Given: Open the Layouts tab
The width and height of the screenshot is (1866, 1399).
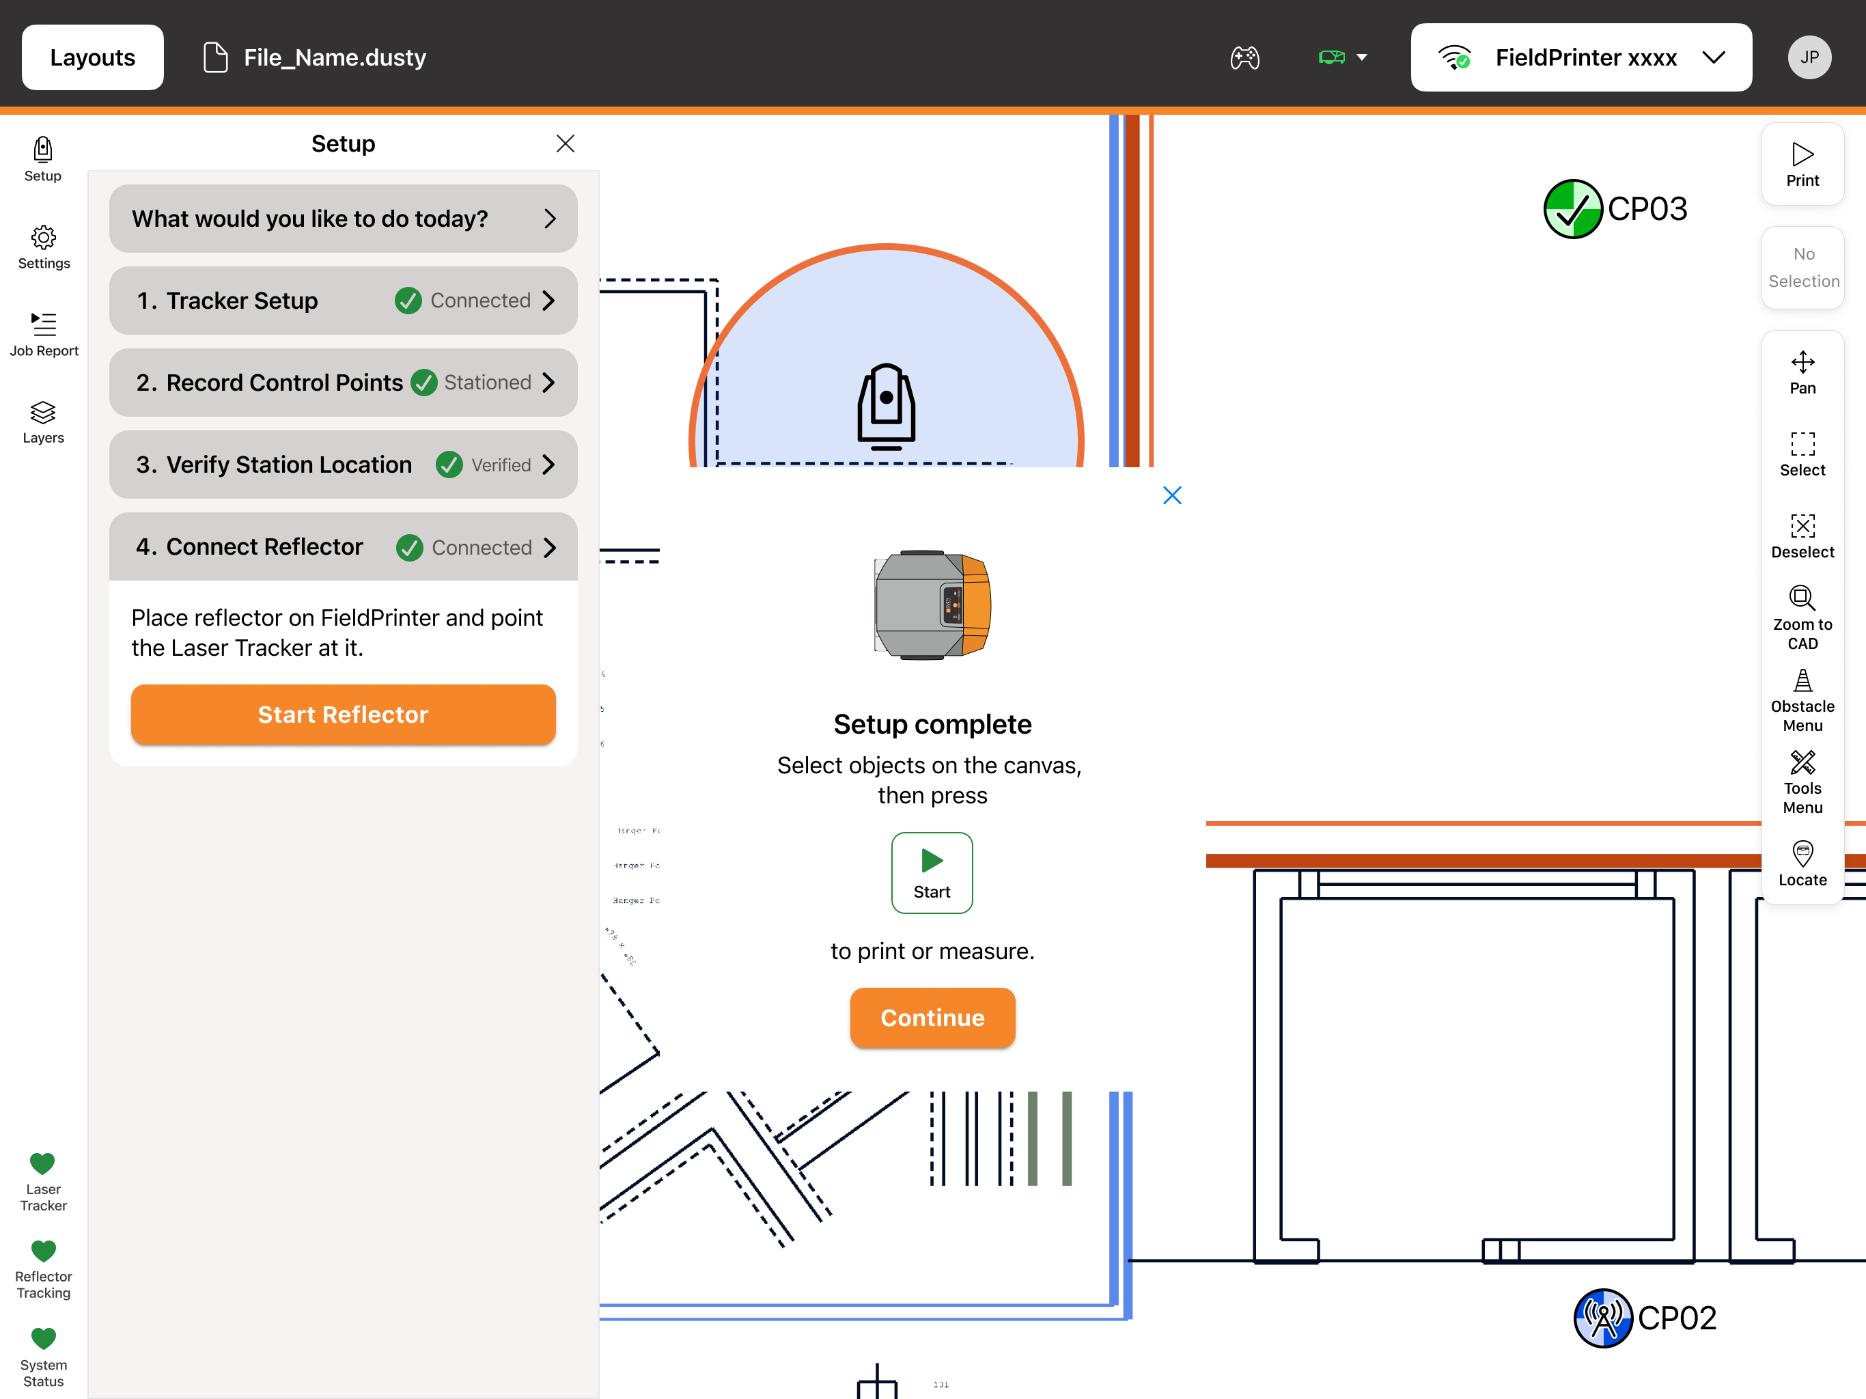Looking at the screenshot, I should click(93, 57).
